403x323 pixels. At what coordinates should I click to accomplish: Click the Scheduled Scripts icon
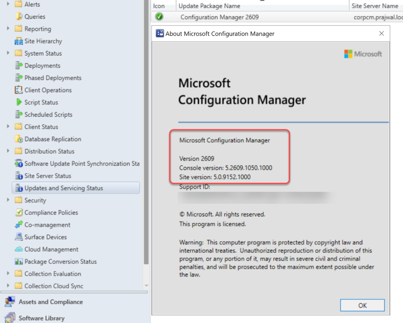click(18, 114)
